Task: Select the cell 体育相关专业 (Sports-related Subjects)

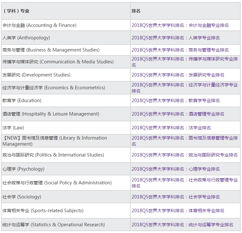Action: click(x=66, y=211)
